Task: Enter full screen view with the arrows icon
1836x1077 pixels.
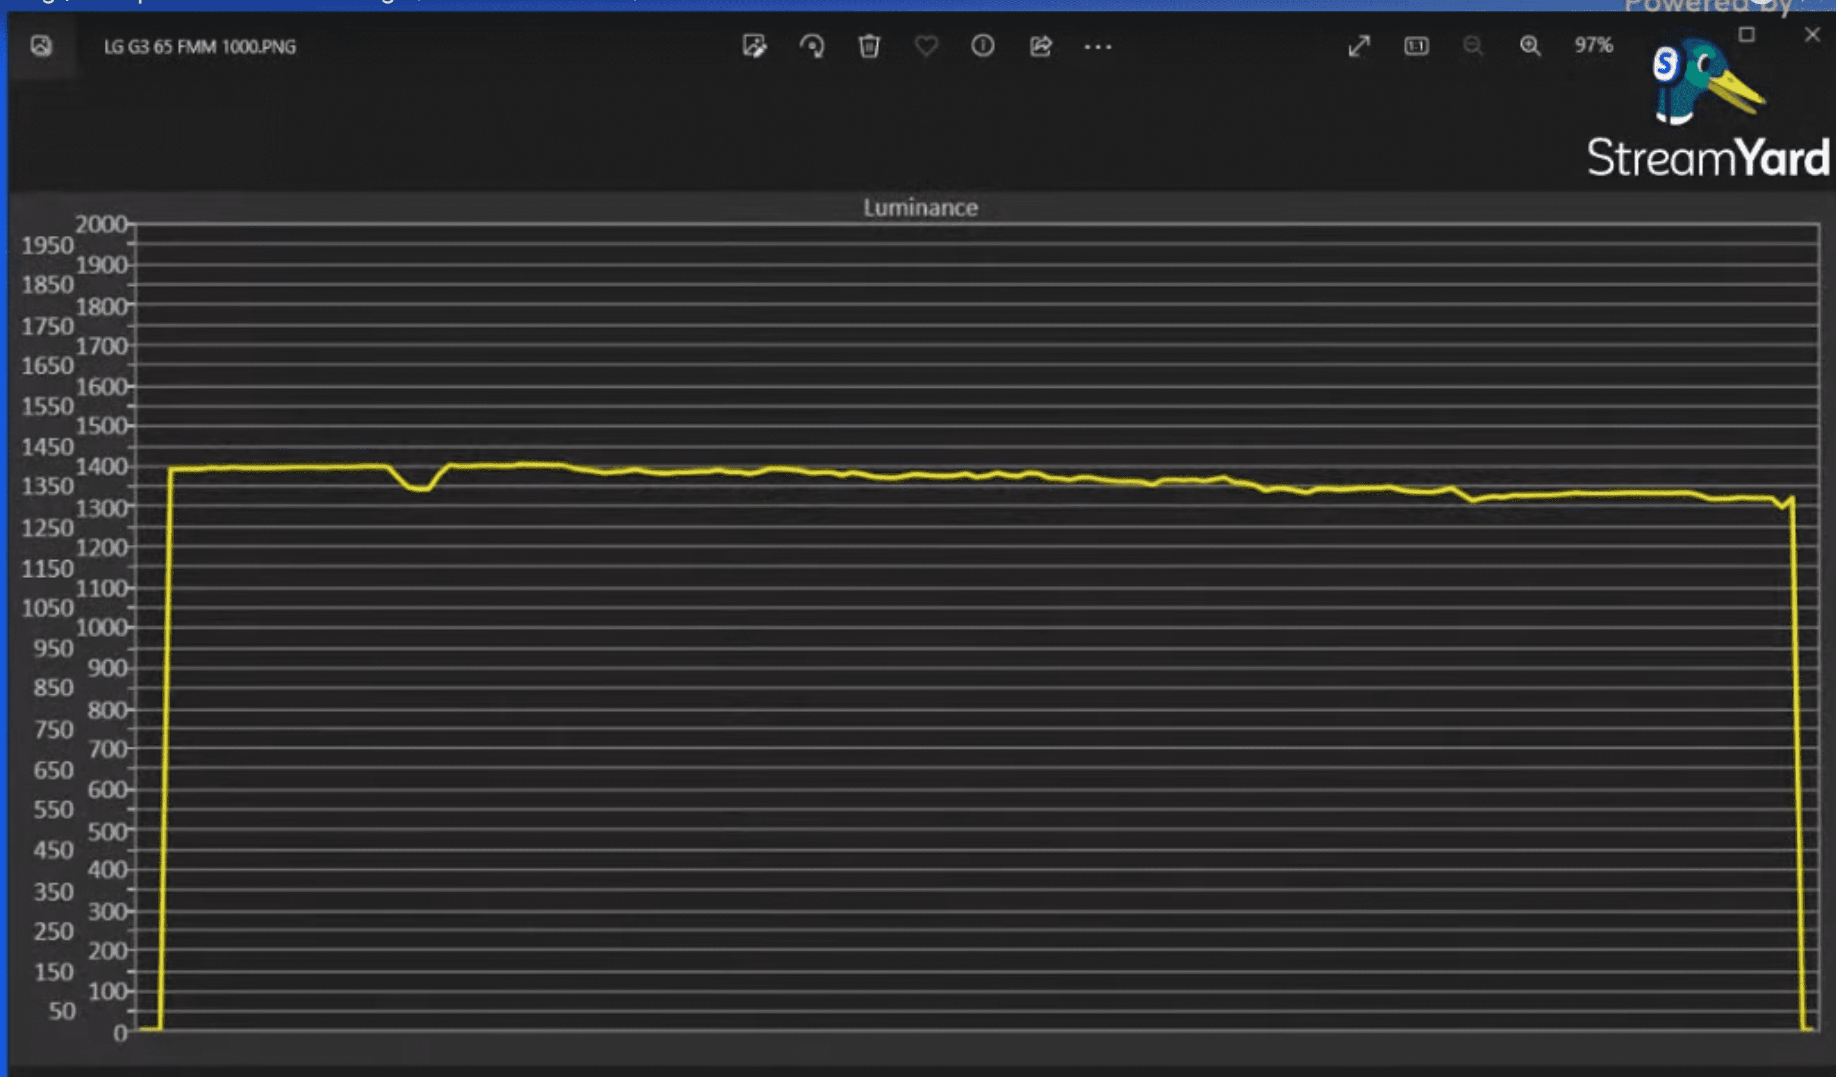Action: tap(1359, 46)
